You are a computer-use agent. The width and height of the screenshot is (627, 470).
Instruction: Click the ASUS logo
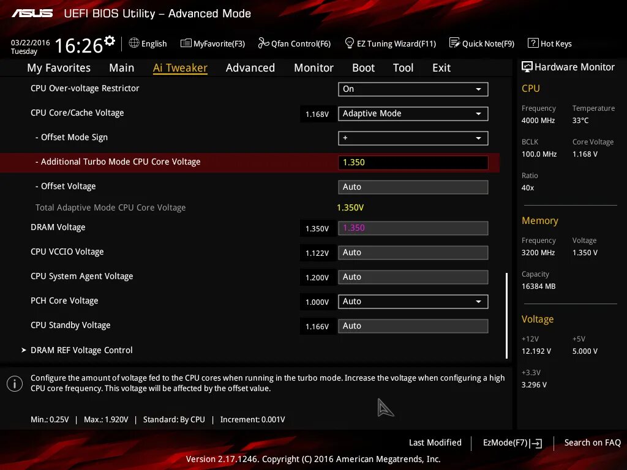click(32, 13)
